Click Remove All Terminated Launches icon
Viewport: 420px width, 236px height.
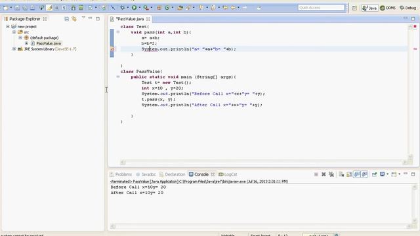[x=331, y=174]
